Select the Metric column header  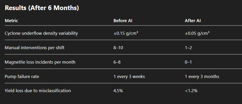(11, 21)
